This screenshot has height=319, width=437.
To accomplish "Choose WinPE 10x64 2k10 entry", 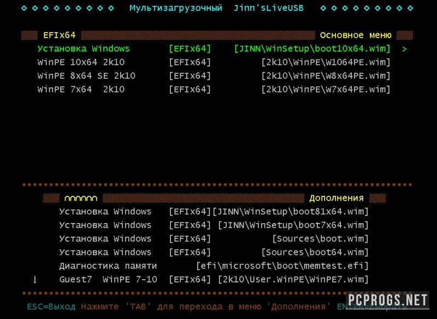I will (214, 62).
